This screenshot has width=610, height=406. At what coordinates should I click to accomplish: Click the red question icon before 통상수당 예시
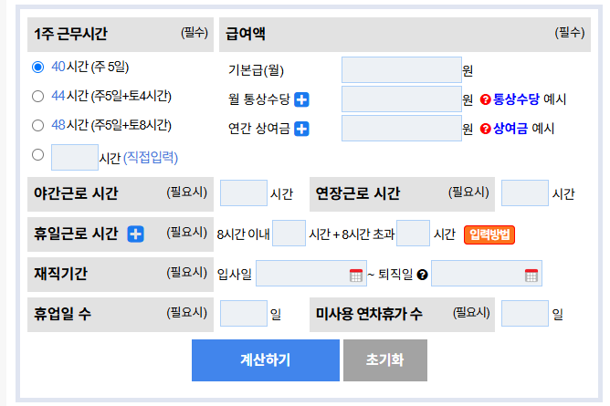[x=485, y=99]
